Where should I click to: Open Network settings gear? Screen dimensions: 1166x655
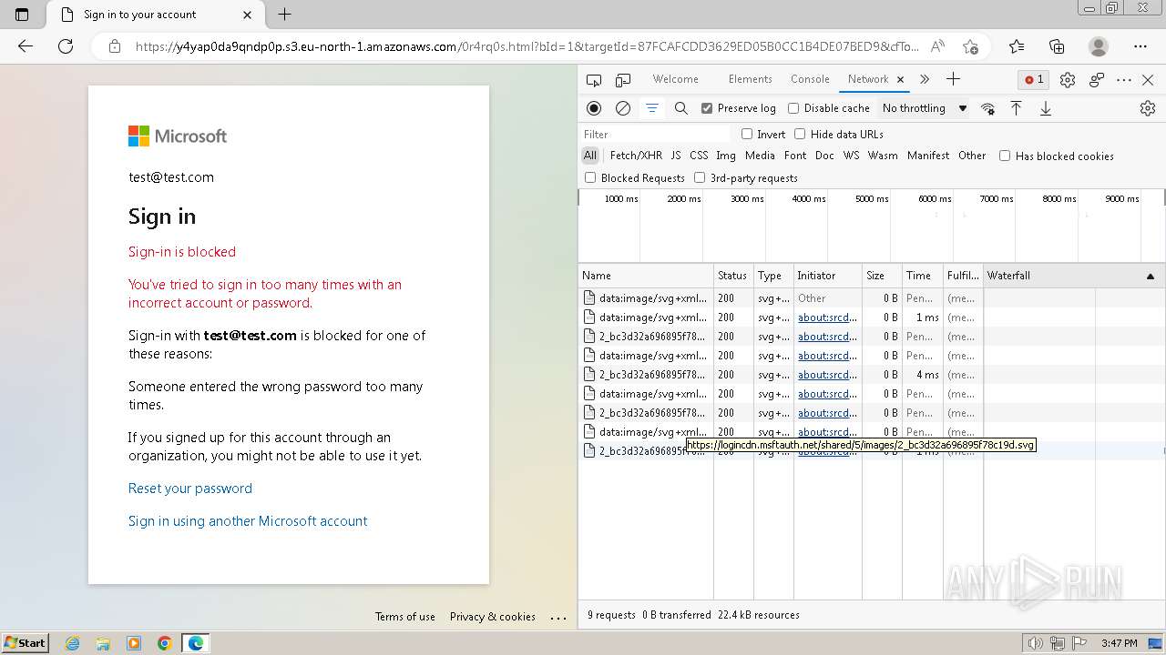(x=1148, y=108)
